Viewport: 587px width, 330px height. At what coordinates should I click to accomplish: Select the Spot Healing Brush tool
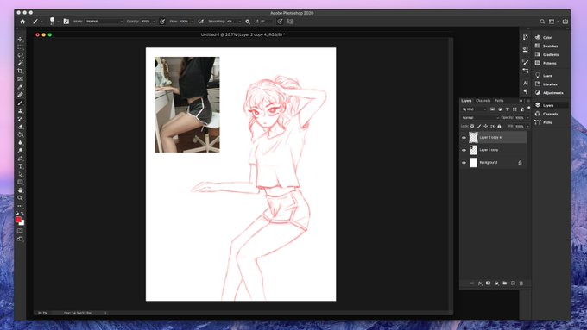[x=20, y=95]
